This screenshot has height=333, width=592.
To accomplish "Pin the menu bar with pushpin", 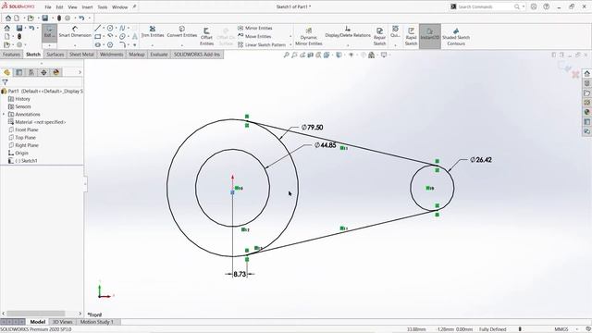I will pyautogui.click(x=134, y=6).
